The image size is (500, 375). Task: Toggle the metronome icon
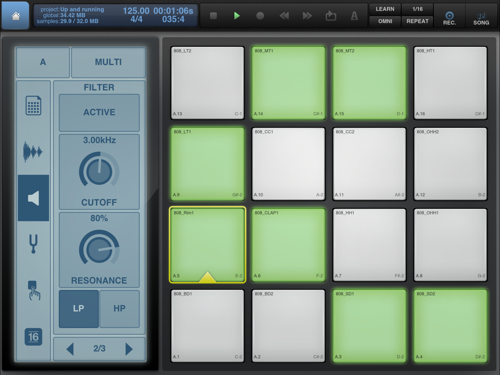(354, 15)
